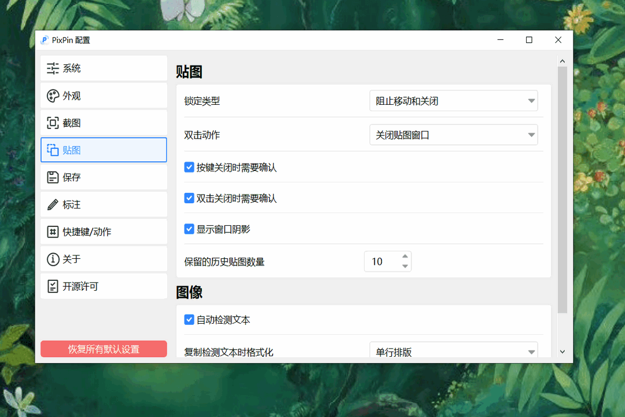Expand the 双击动作 dropdown list

[x=453, y=135]
